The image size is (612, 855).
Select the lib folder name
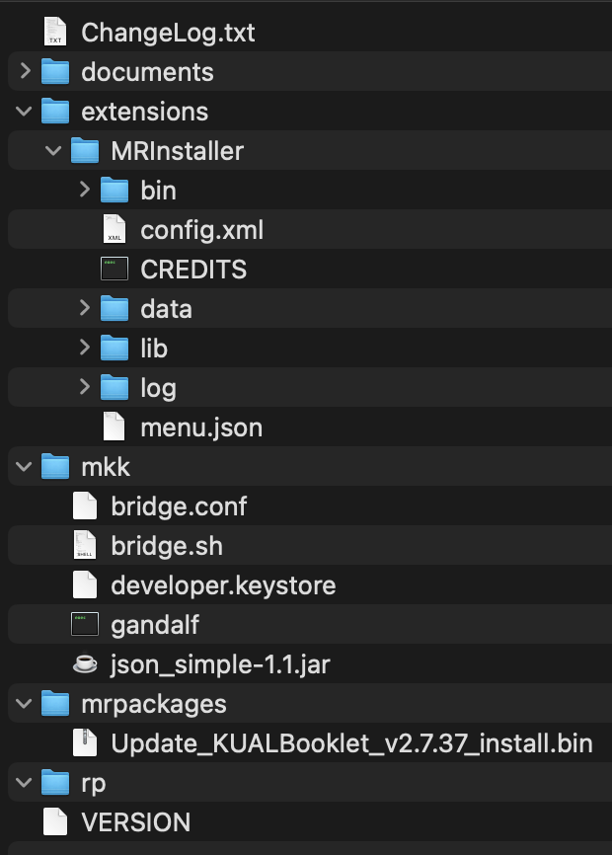coord(154,349)
